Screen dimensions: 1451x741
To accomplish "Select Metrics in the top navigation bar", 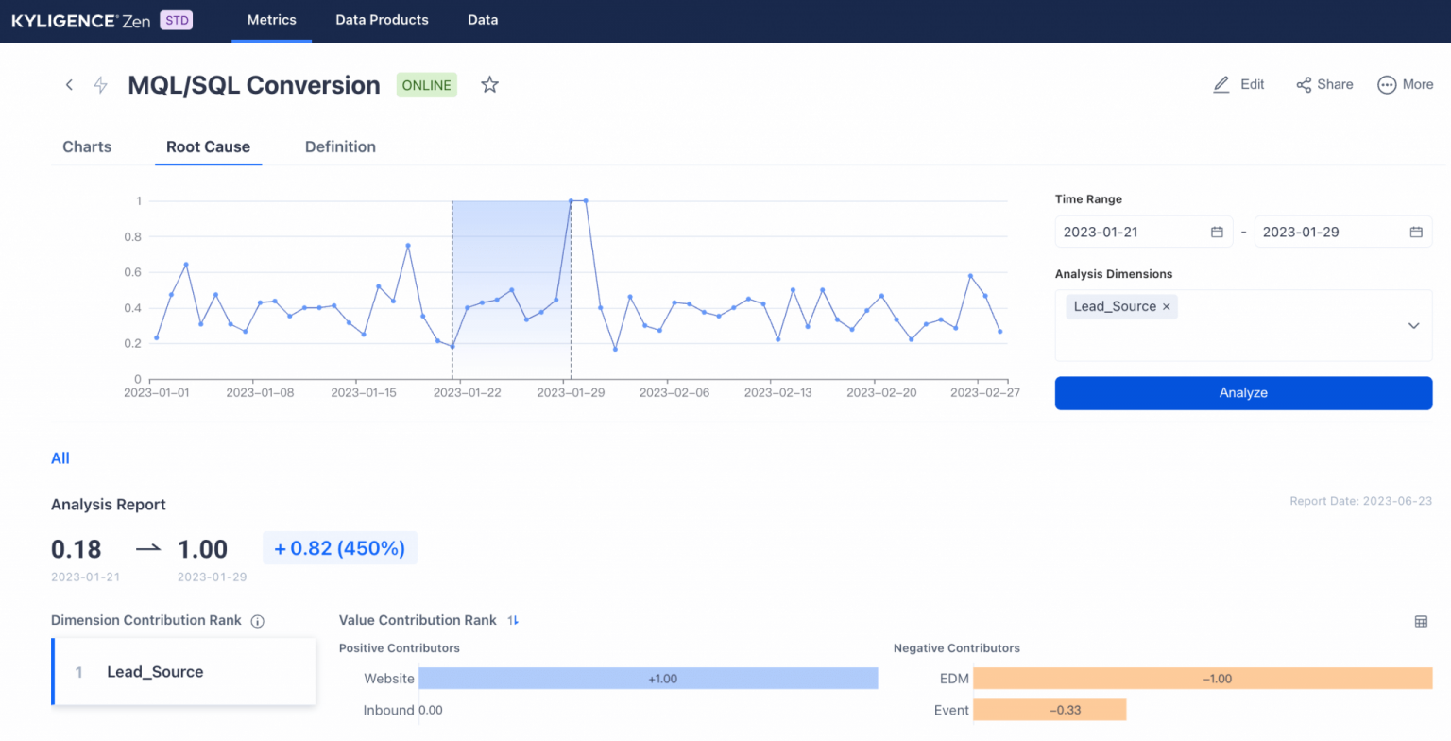I will click(272, 20).
